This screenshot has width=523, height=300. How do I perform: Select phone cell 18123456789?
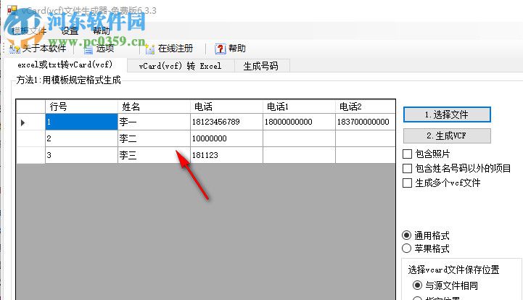(226, 122)
